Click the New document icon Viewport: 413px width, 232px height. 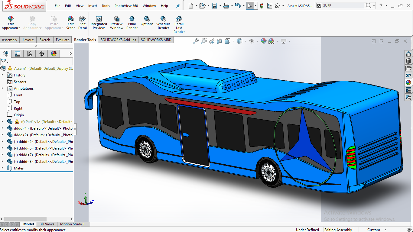(190, 5)
